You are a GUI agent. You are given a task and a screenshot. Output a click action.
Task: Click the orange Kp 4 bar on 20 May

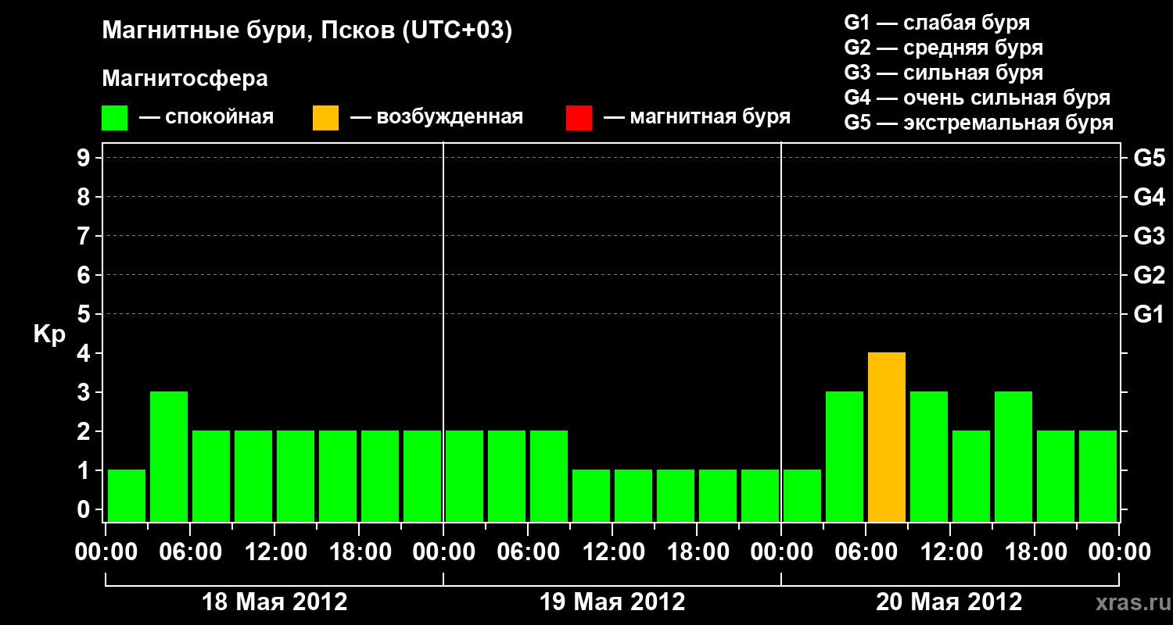tap(887, 437)
